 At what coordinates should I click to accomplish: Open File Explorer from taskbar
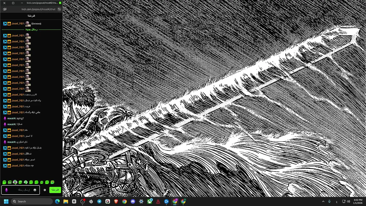click(x=65, y=201)
